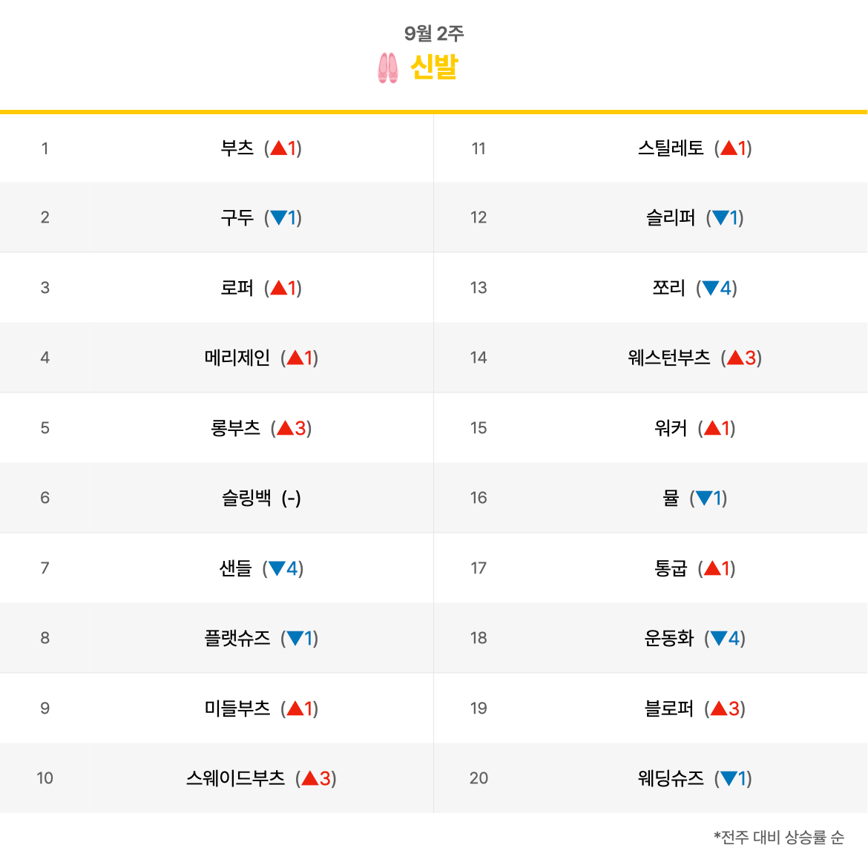The height and width of the screenshot is (868, 868).
Task: Open the 메리제인 keyword in rank 4
Action: tap(237, 358)
